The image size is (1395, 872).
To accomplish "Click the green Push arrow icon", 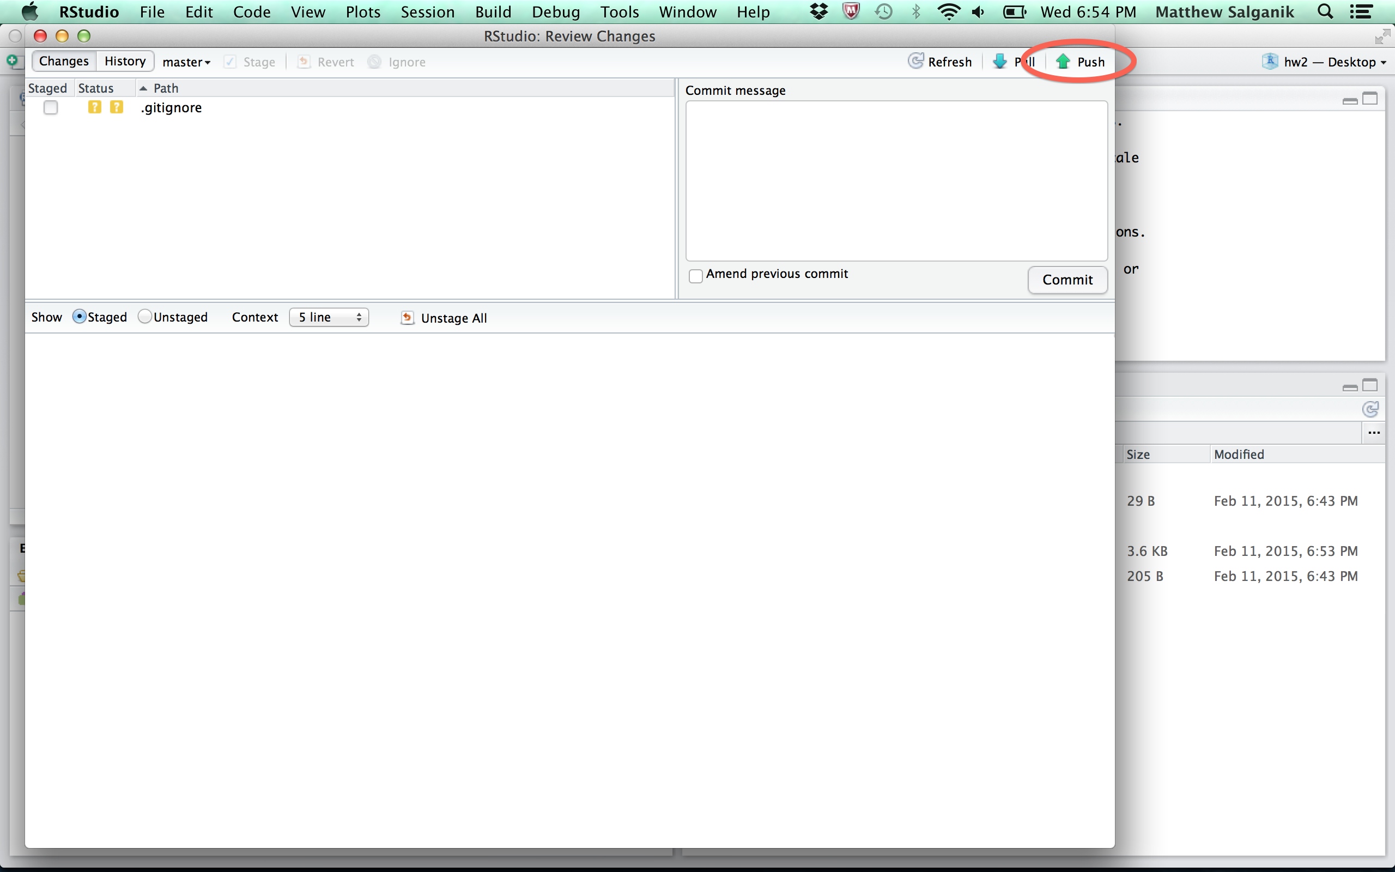I will tap(1063, 62).
